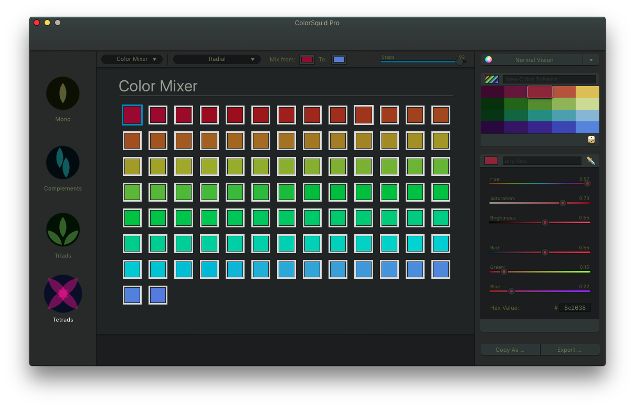
Task: Open the Radial mix mode dropdown
Action: pyautogui.click(x=217, y=59)
